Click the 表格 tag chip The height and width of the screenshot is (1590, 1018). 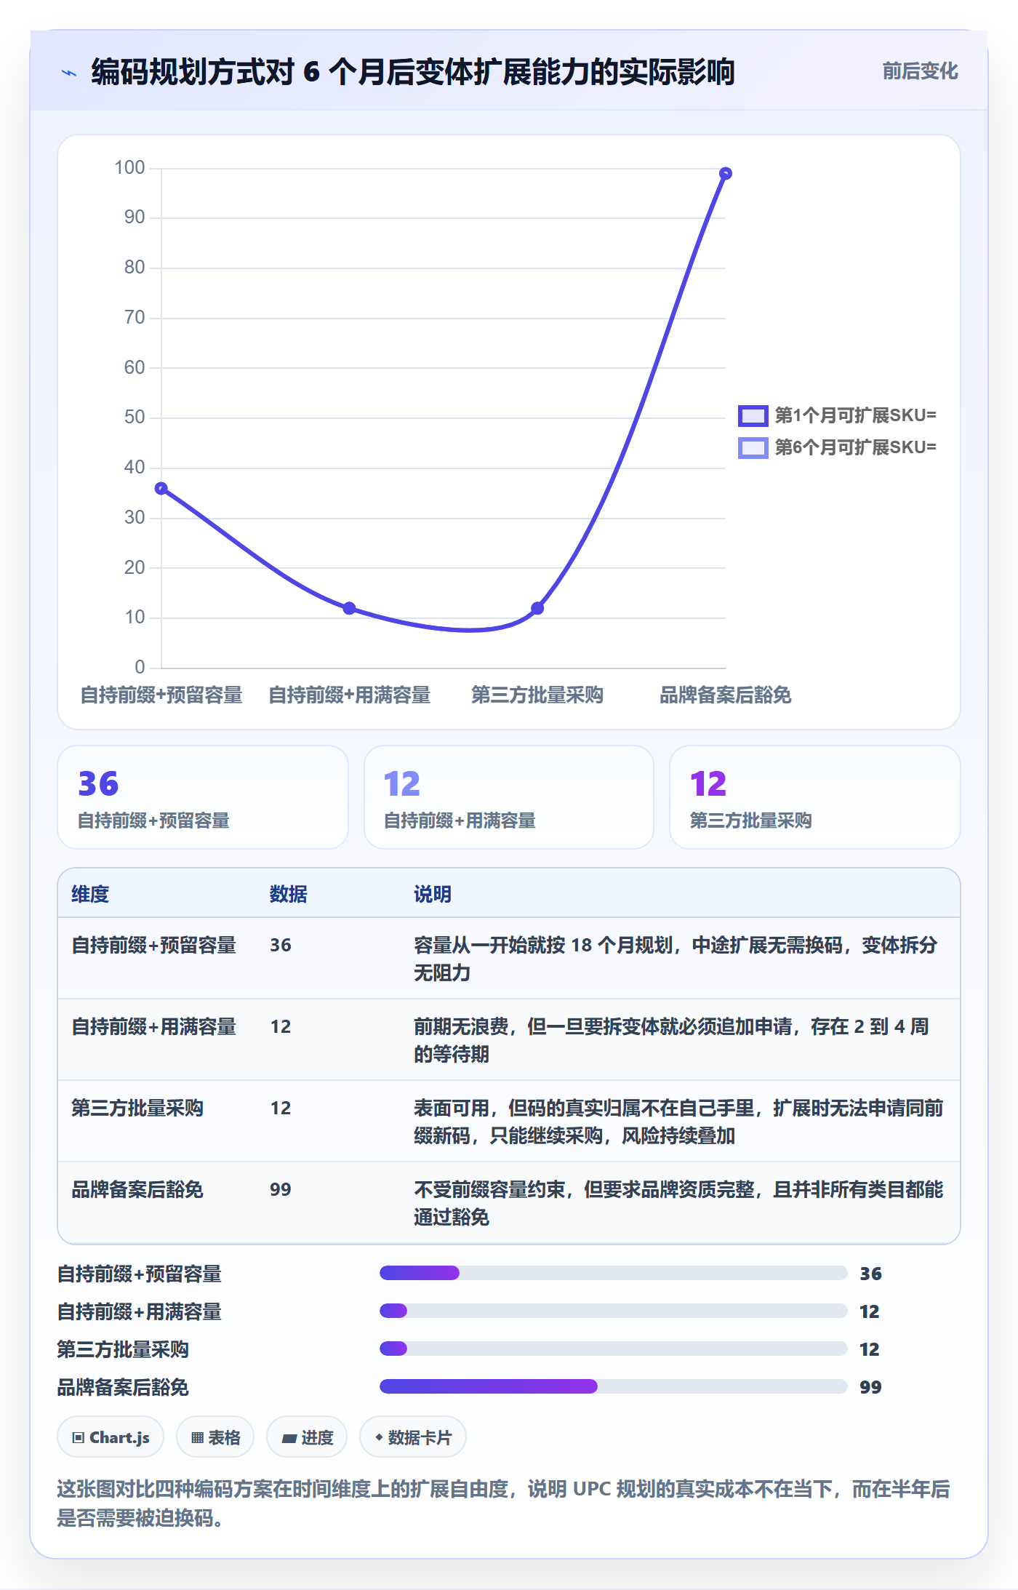pyautogui.click(x=215, y=1437)
